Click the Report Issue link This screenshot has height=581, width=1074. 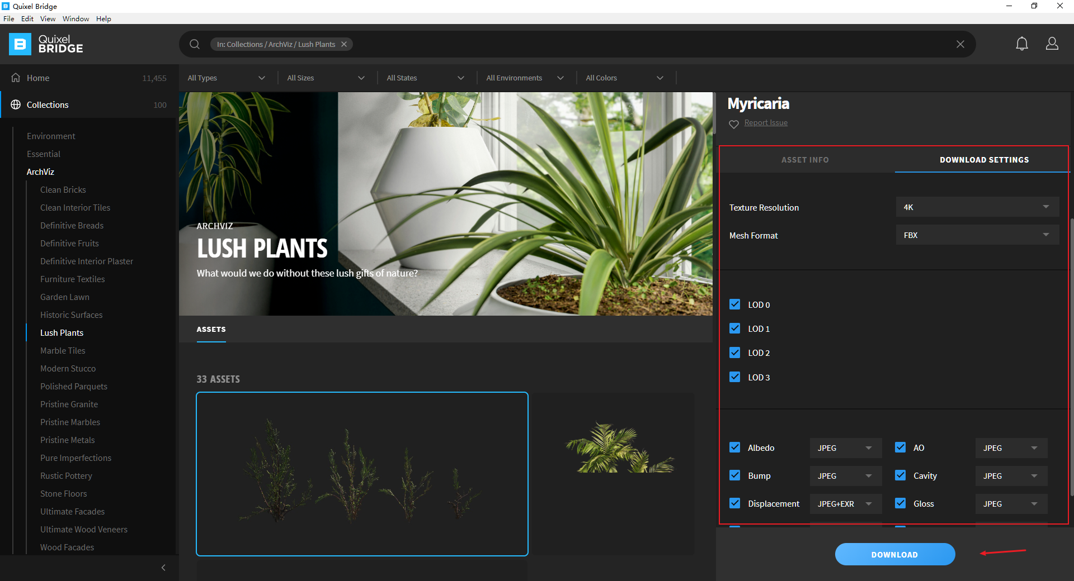click(x=766, y=123)
